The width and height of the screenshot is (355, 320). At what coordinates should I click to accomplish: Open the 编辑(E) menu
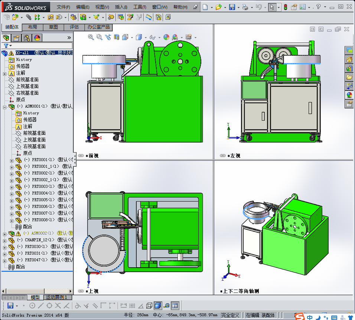coord(83,7)
